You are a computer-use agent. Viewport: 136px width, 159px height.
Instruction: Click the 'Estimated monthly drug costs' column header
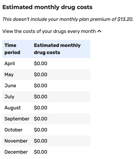pyautogui.click(x=57, y=49)
